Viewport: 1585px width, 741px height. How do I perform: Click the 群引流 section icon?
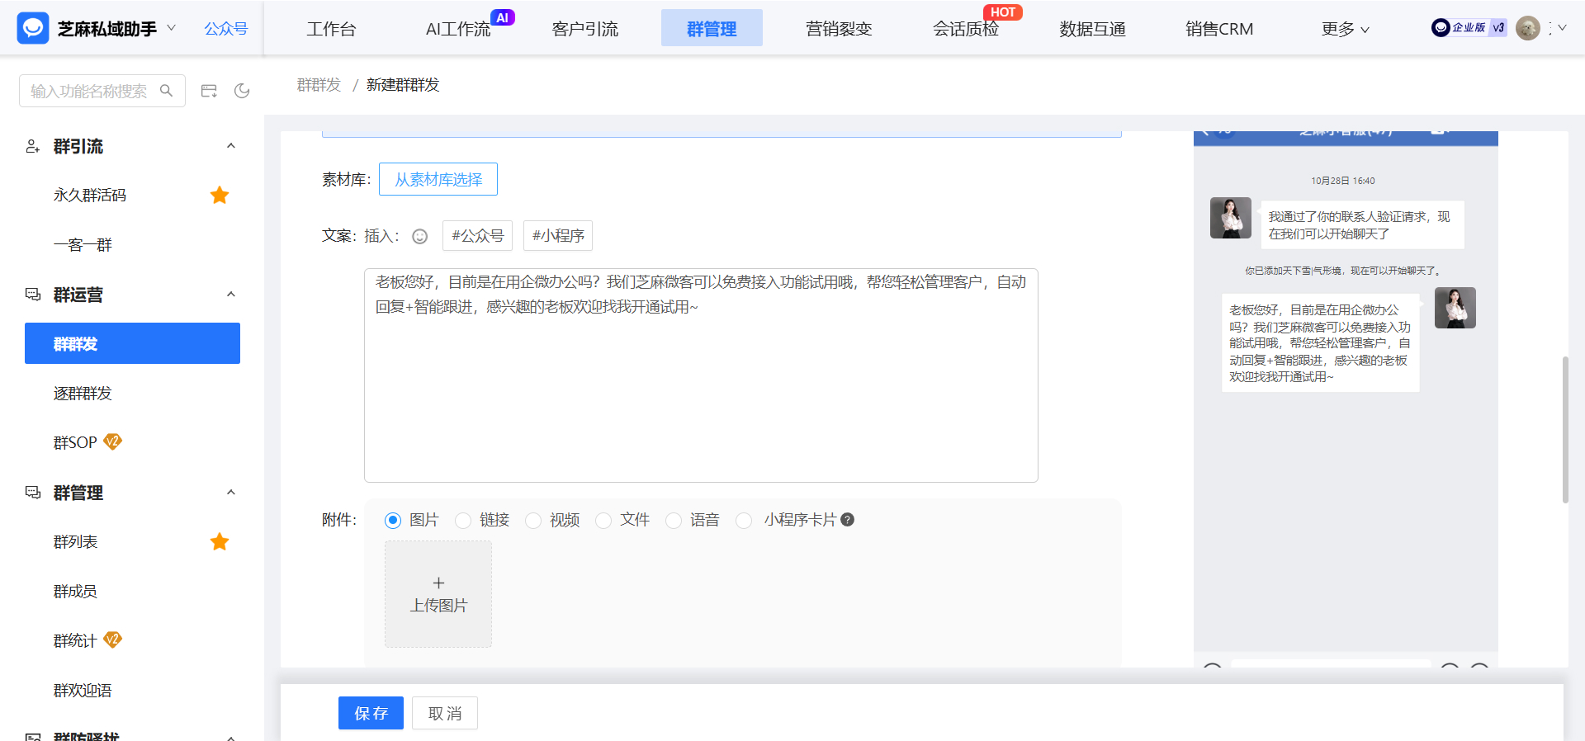[x=33, y=146]
